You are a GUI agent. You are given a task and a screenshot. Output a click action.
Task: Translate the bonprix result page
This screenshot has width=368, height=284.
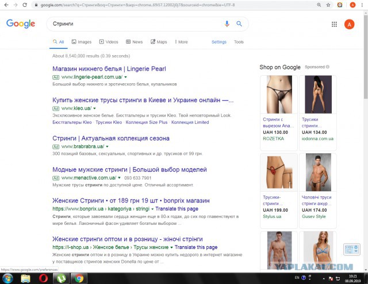coord(177,209)
